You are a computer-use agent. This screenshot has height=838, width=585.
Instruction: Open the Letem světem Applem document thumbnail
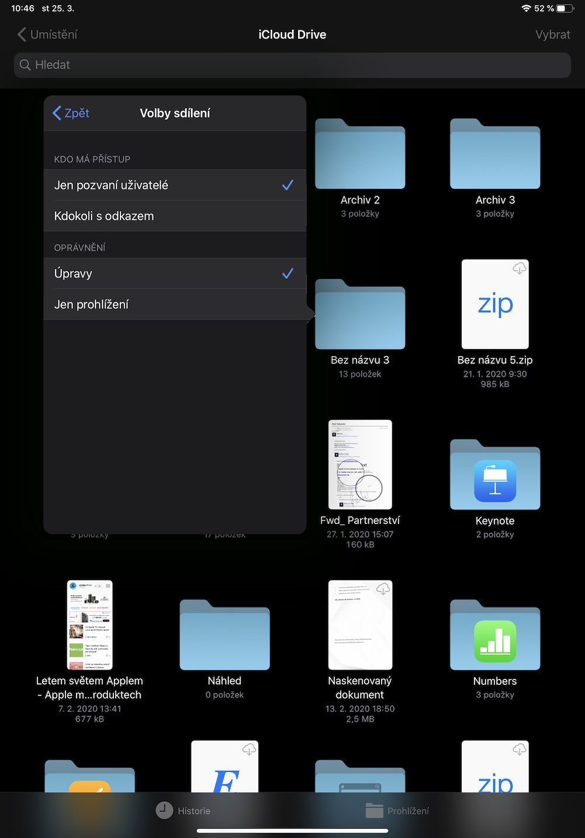point(90,625)
